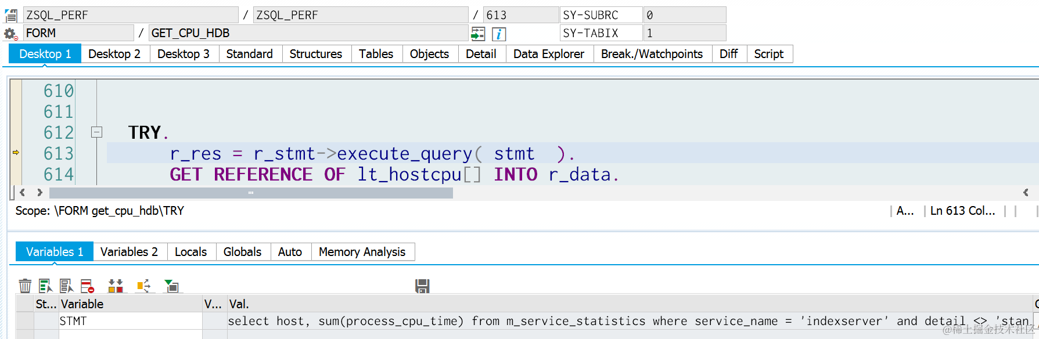Click the second ZSQL_PERF include field
The height and width of the screenshot is (339, 1039).
tap(361, 15)
